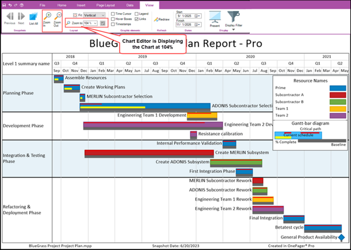Click the BlueGrass Project Plan.mpp footer
351x250 pixels.
pyautogui.click(x=60, y=246)
